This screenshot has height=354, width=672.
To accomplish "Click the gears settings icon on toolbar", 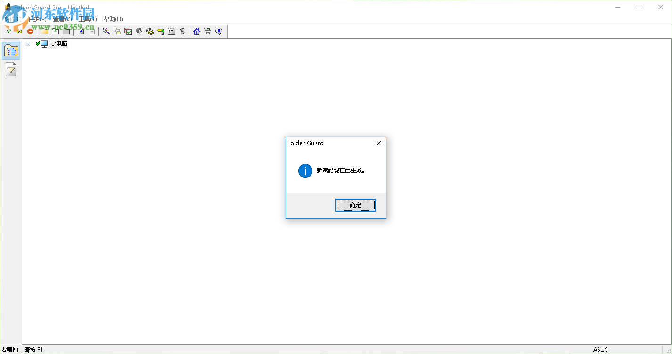I will tap(150, 31).
